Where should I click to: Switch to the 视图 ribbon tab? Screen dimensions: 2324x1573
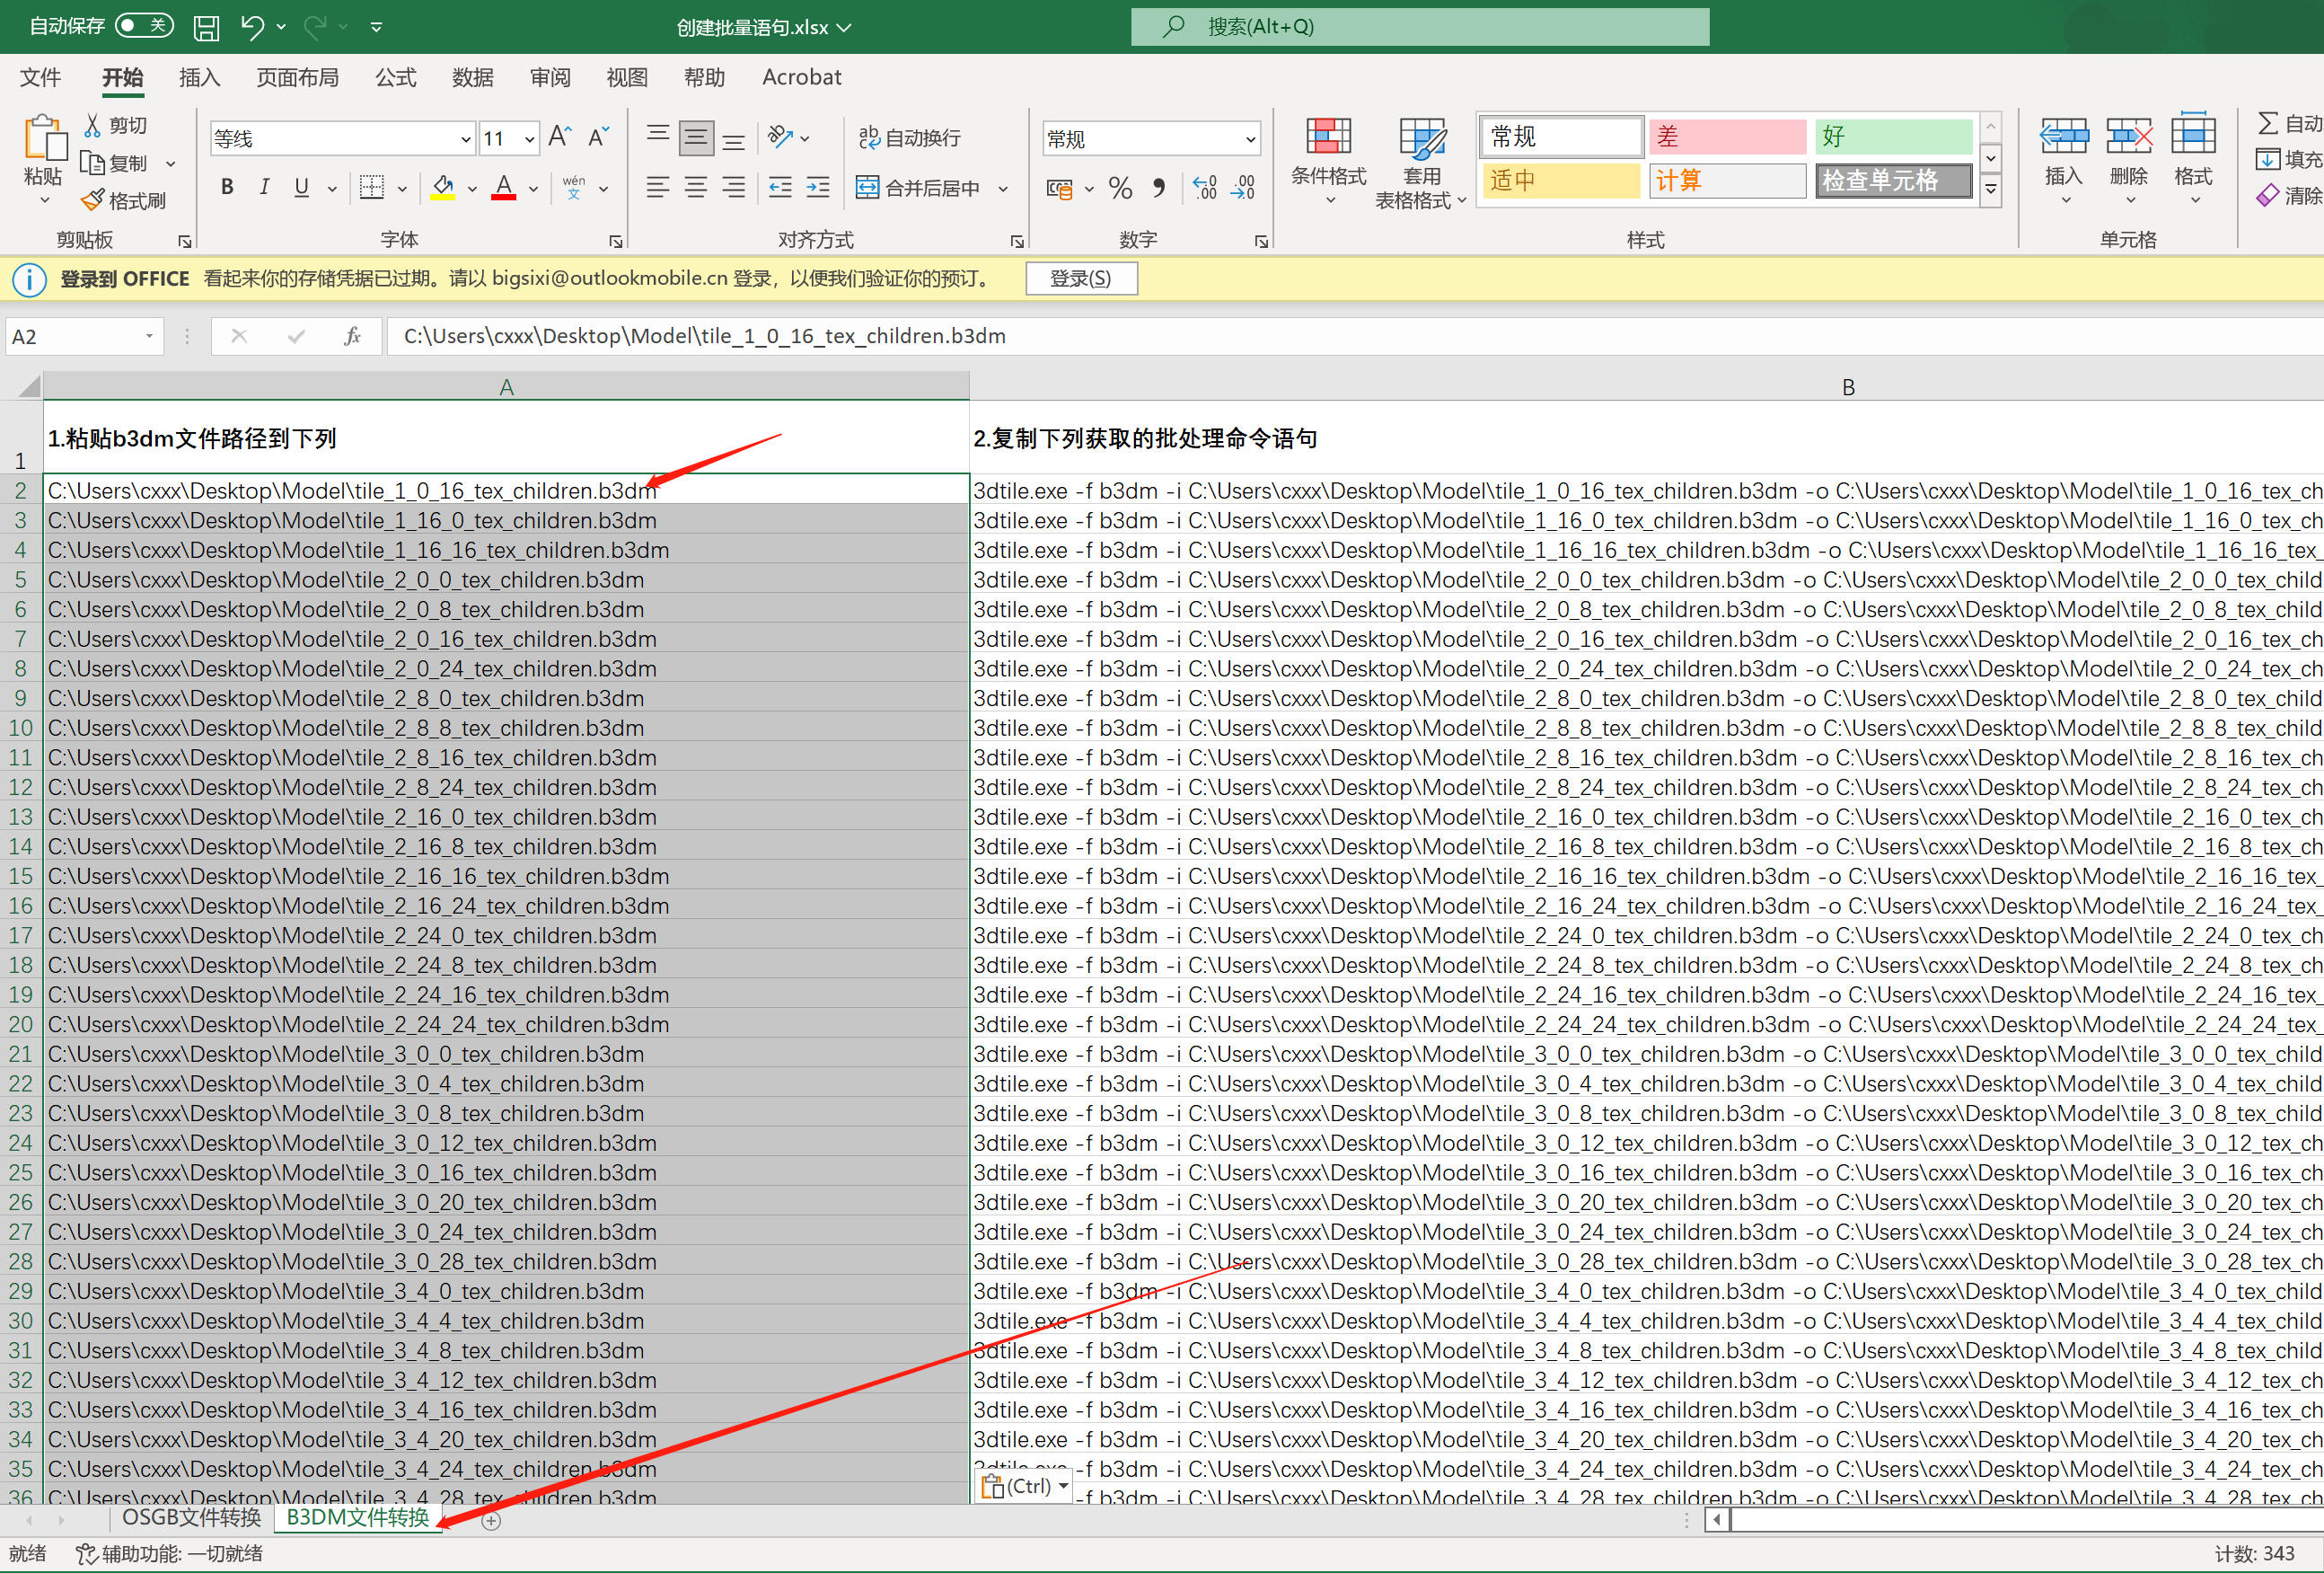point(627,77)
